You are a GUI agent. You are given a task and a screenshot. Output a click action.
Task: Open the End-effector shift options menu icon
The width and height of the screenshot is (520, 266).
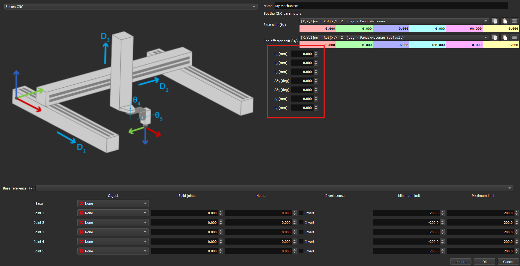[514, 38]
